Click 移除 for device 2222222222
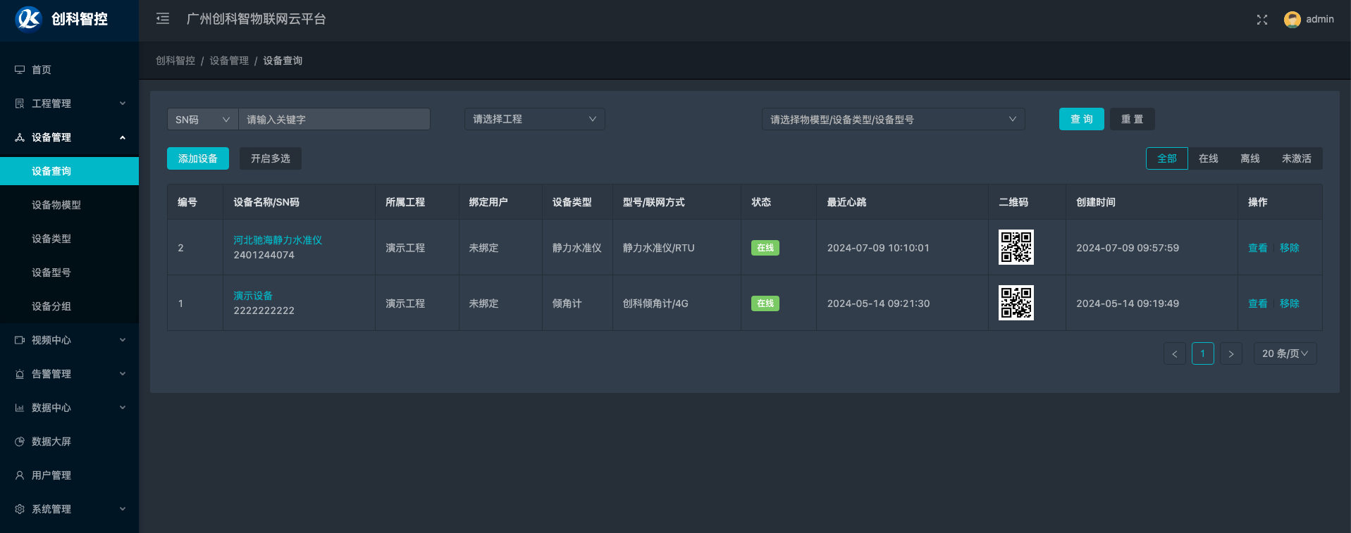The width and height of the screenshot is (1351, 533). [1290, 303]
